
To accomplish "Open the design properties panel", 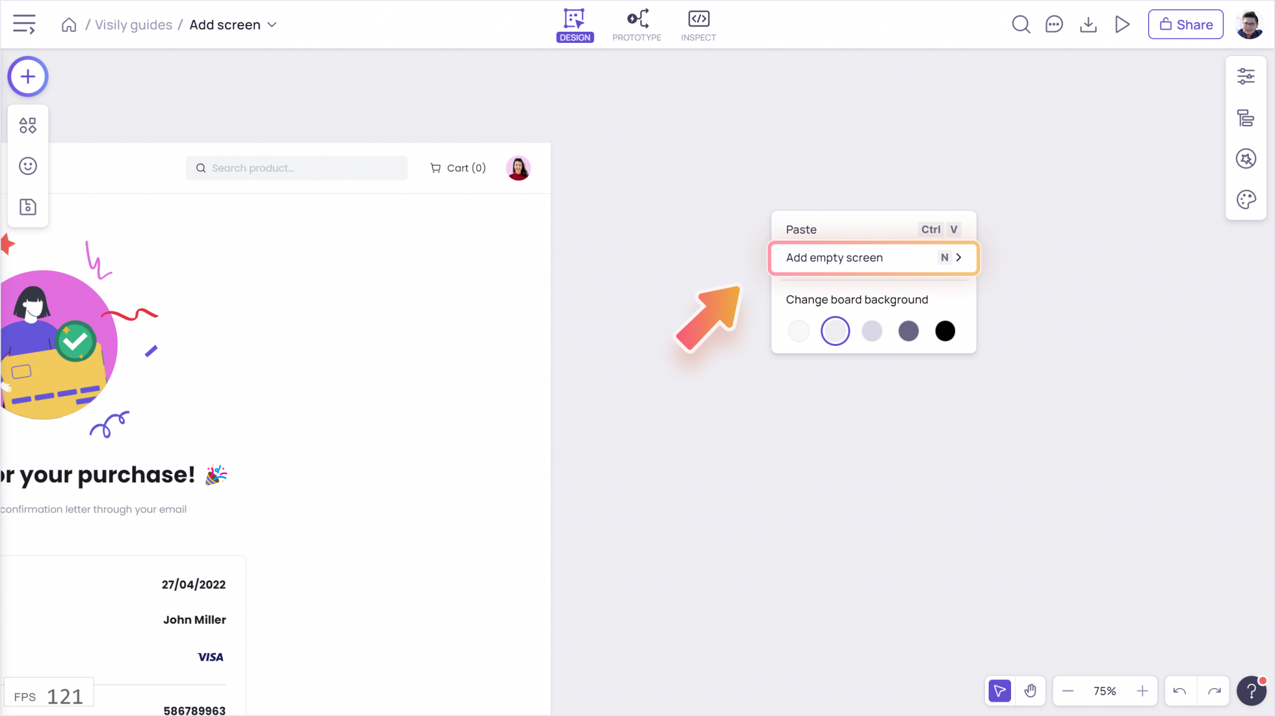I will coord(1246,76).
